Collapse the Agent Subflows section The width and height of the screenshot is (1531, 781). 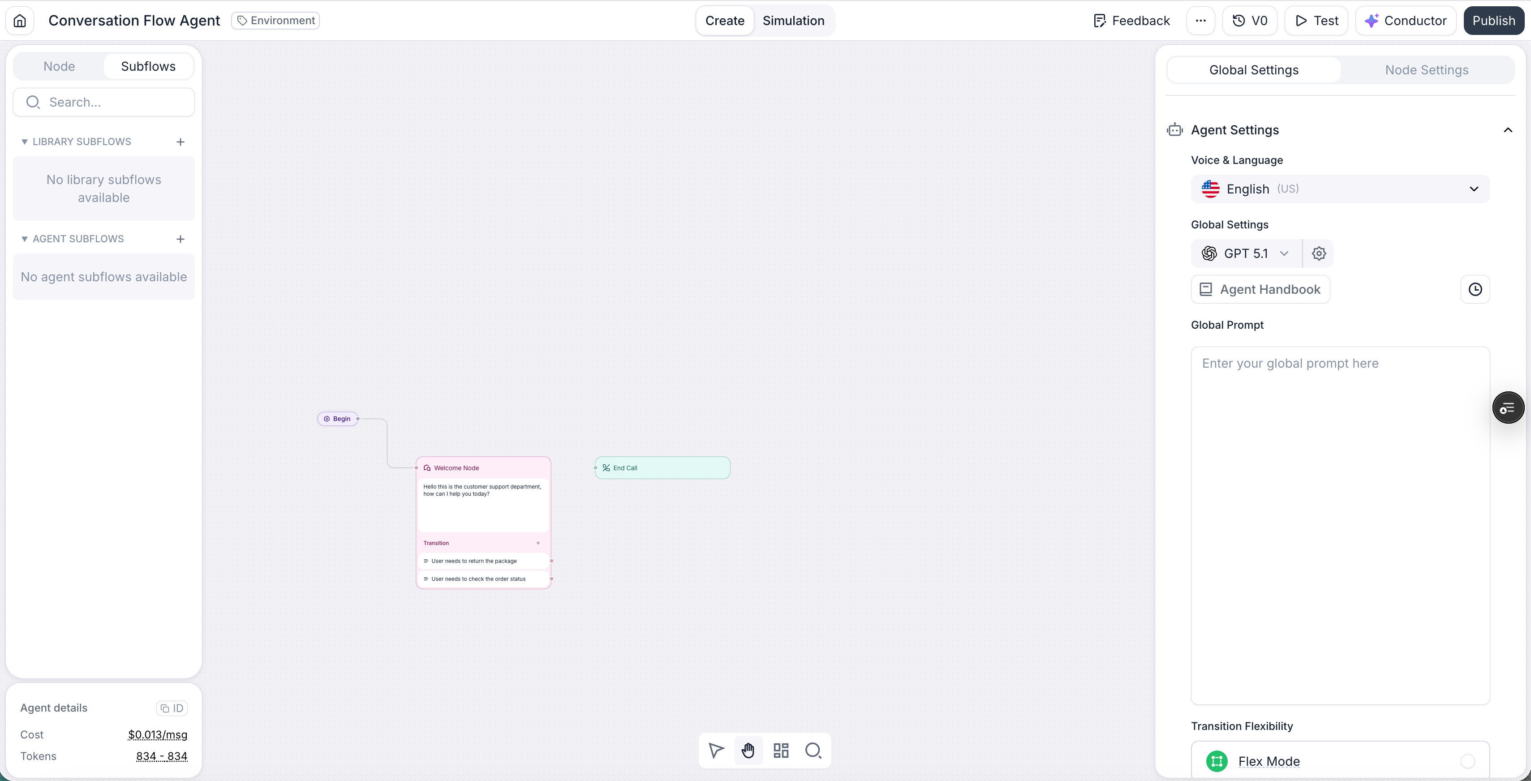click(24, 239)
